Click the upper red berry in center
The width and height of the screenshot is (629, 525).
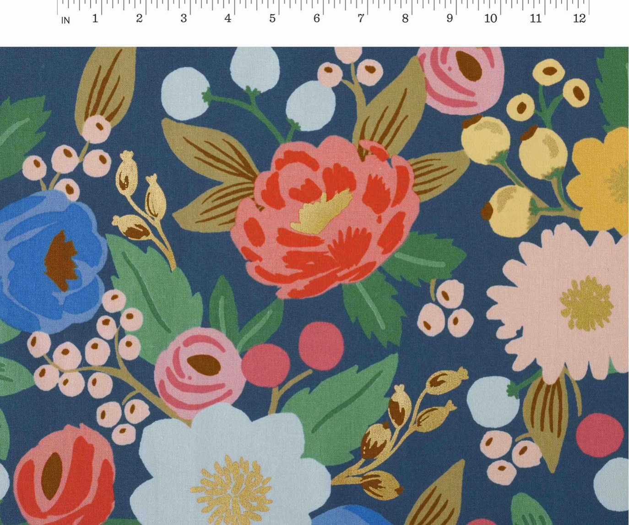tap(321, 345)
